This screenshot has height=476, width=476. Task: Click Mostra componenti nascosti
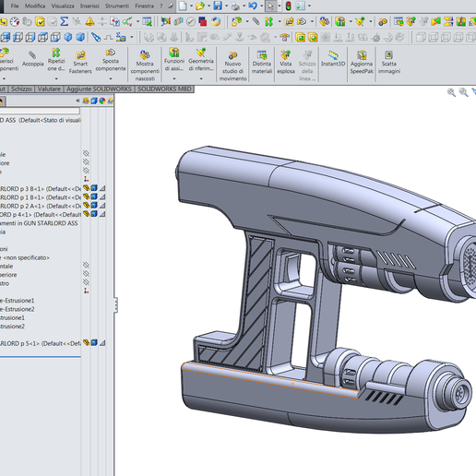click(145, 65)
